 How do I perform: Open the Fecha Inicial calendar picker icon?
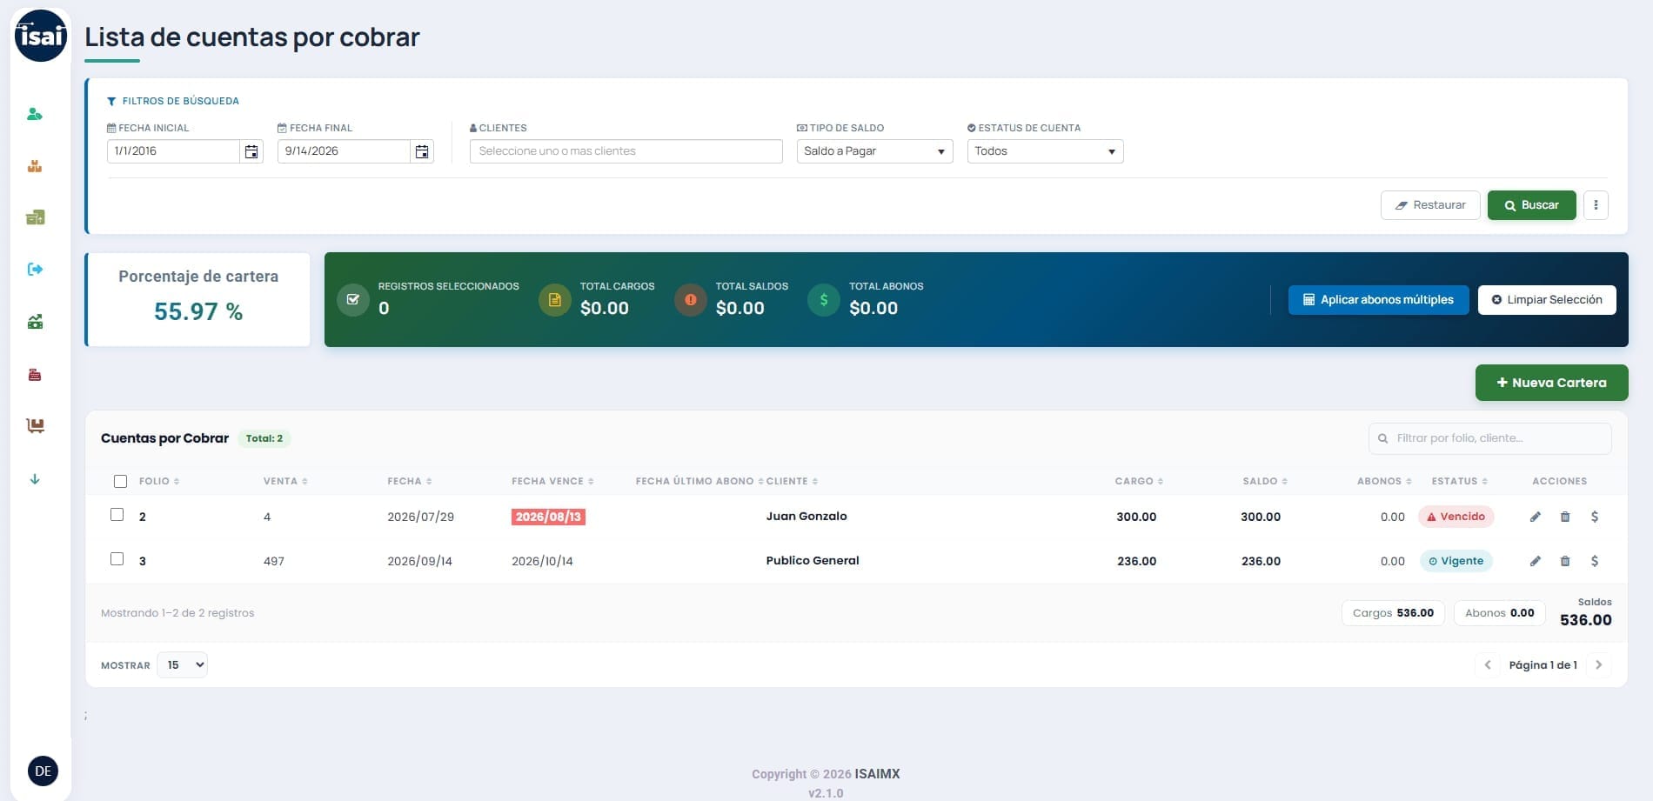251,151
